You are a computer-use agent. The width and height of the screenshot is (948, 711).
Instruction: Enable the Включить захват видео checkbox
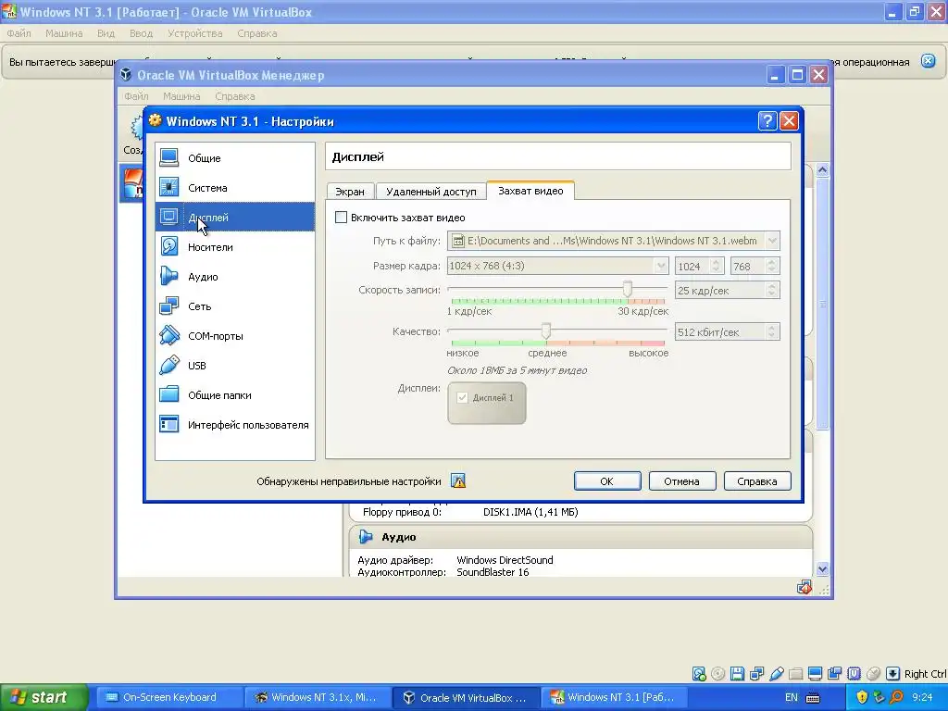click(341, 217)
